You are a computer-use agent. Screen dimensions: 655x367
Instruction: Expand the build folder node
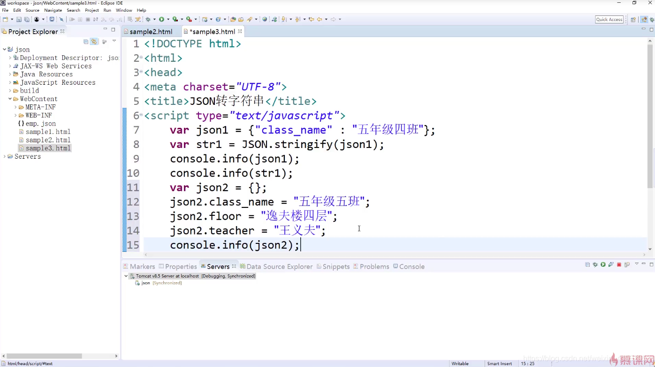click(x=10, y=91)
